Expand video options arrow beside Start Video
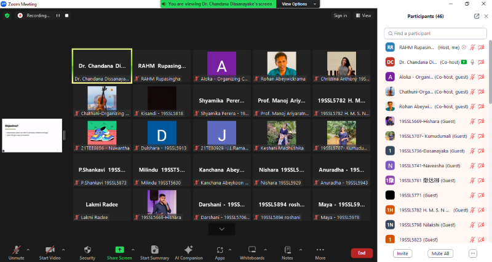Image resolution: width=492 pixels, height=262 pixels. pos(63,249)
